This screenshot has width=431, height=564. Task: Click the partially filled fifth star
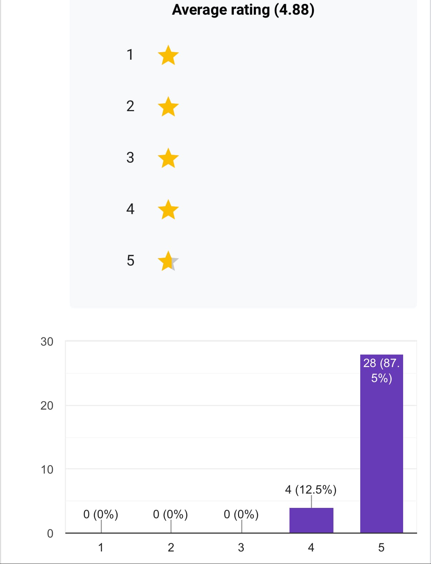pyautogui.click(x=168, y=261)
